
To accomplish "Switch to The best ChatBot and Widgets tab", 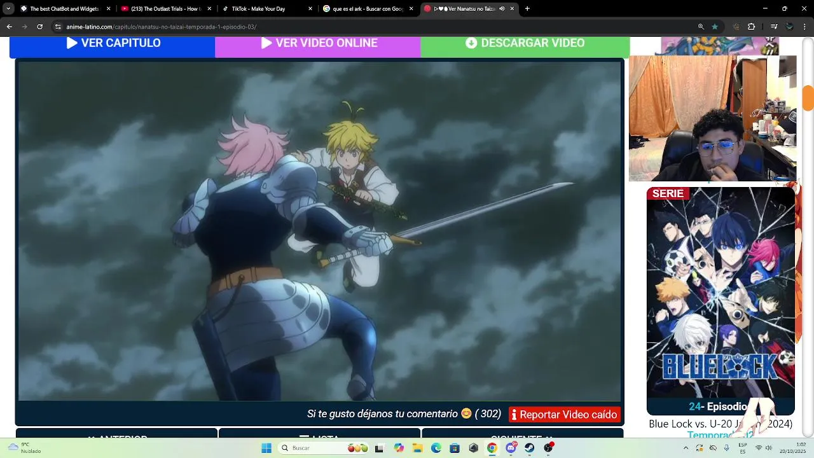I will pyautogui.click(x=66, y=9).
